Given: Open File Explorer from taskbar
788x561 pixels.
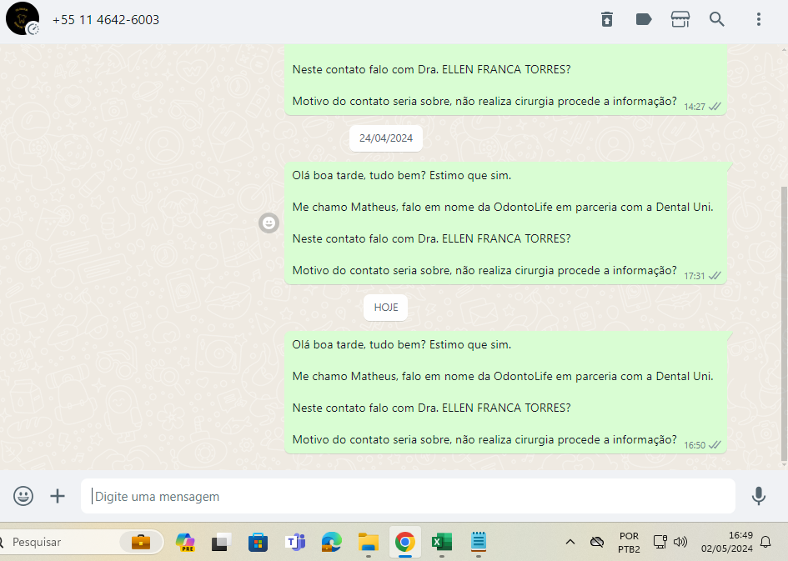Looking at the screenshot, I should coord(369,543).
